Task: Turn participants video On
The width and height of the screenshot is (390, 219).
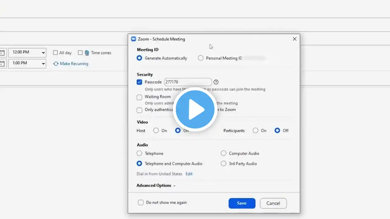Action: pos(256,130)
